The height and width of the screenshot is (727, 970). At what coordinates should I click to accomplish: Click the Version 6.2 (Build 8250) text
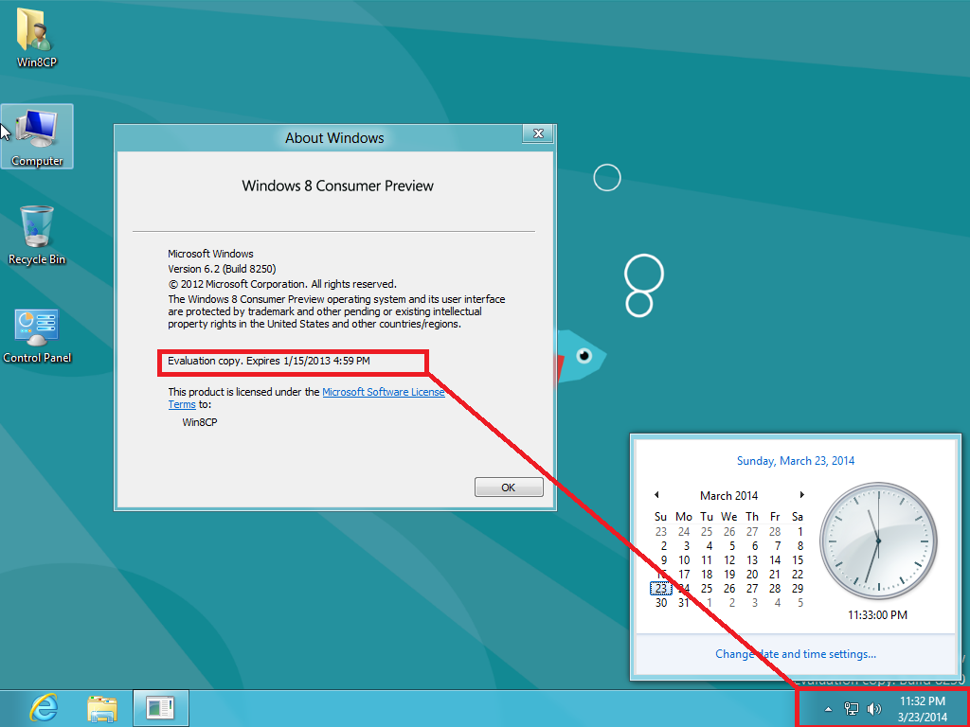(222, 269)
